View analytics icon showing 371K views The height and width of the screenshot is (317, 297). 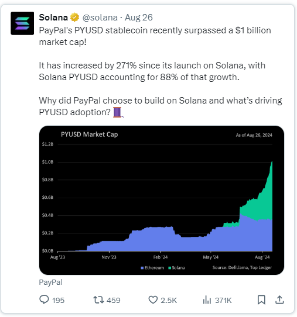point(207,300)
